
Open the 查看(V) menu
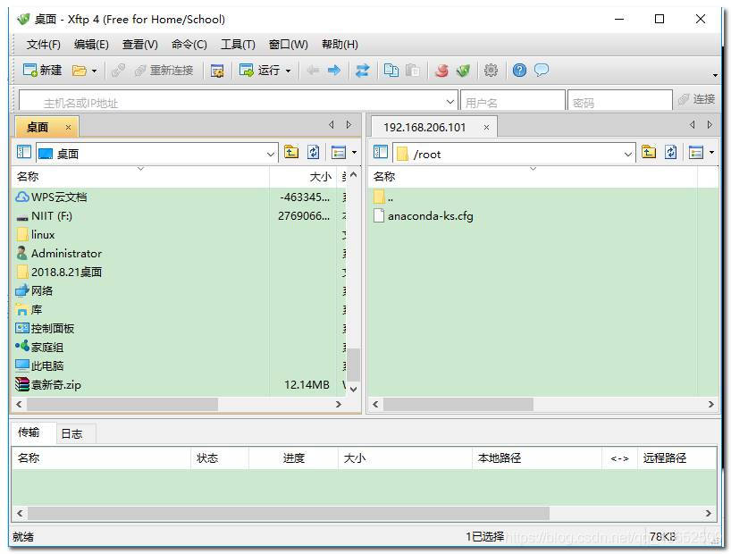pos(140,45)
